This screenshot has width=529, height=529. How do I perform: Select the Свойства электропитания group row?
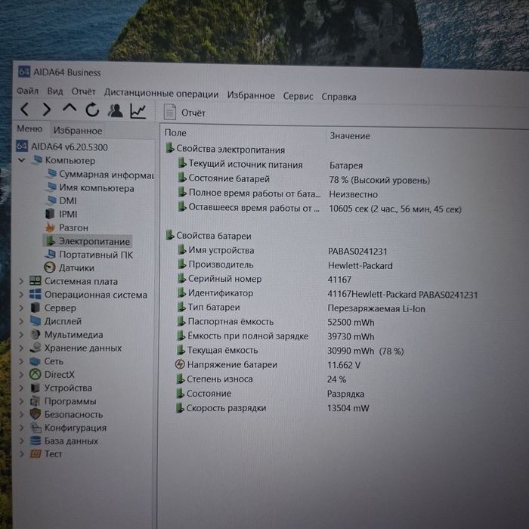click(x=225, y=149)
